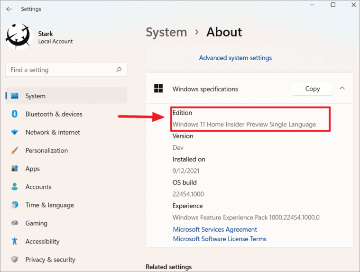The image size is (360, 272).
Task: Click the Find a setting search box
Action: point(66,70)
